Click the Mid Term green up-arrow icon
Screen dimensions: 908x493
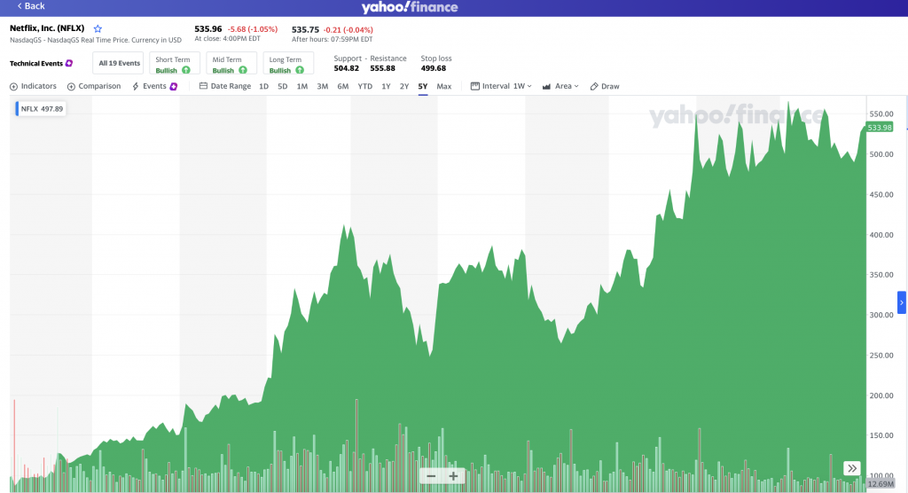click(243, 70)
